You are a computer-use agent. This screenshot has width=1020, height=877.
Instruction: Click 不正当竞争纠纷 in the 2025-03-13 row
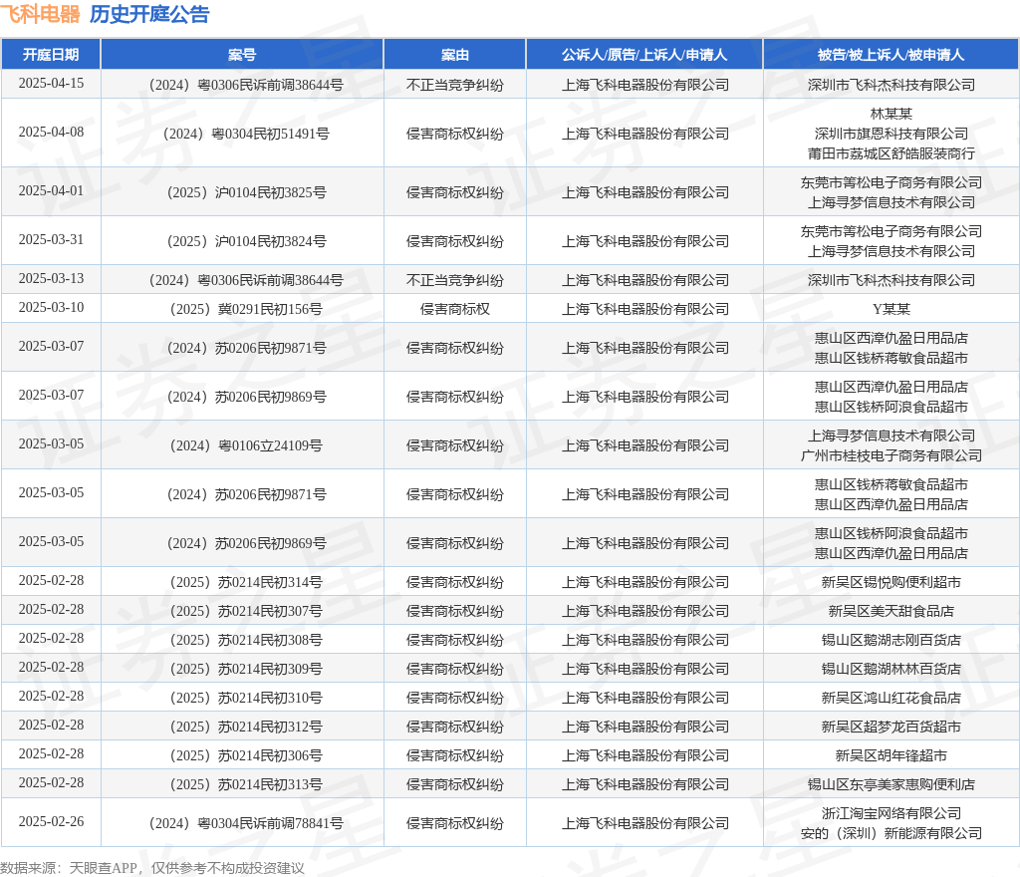point(454,280)
